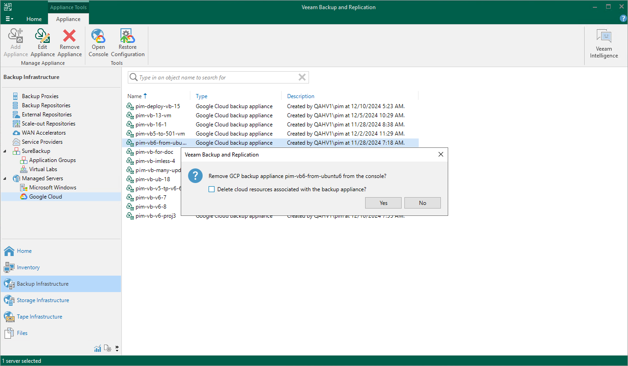
Task: Open the main menu dropdown beside Home tab
Action: [x=9, y=19]
